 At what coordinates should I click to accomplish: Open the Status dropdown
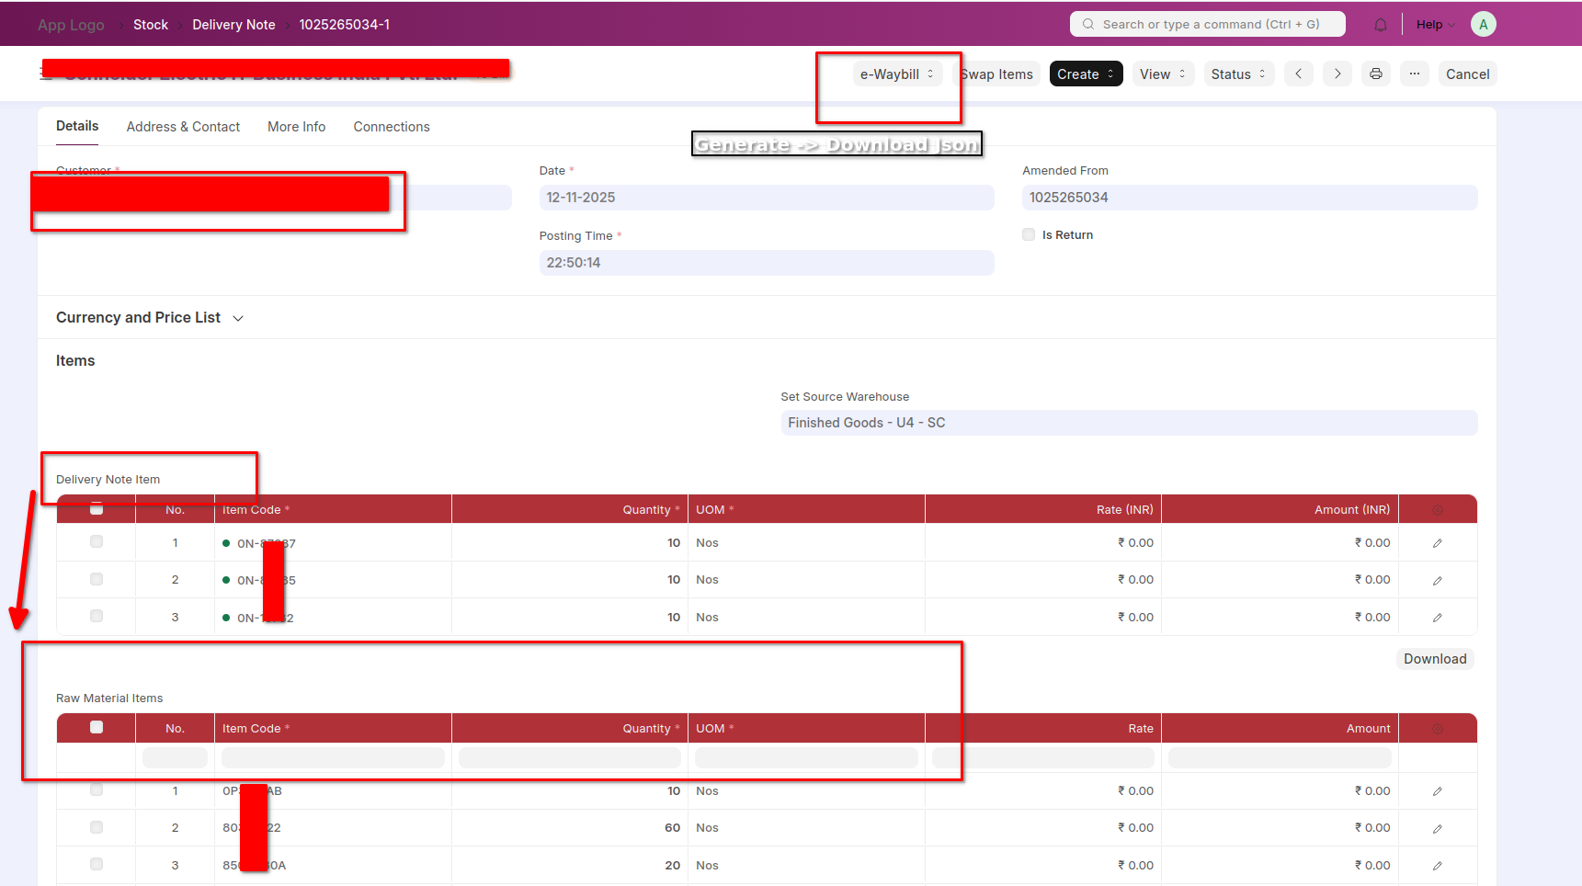[1237, 74]
